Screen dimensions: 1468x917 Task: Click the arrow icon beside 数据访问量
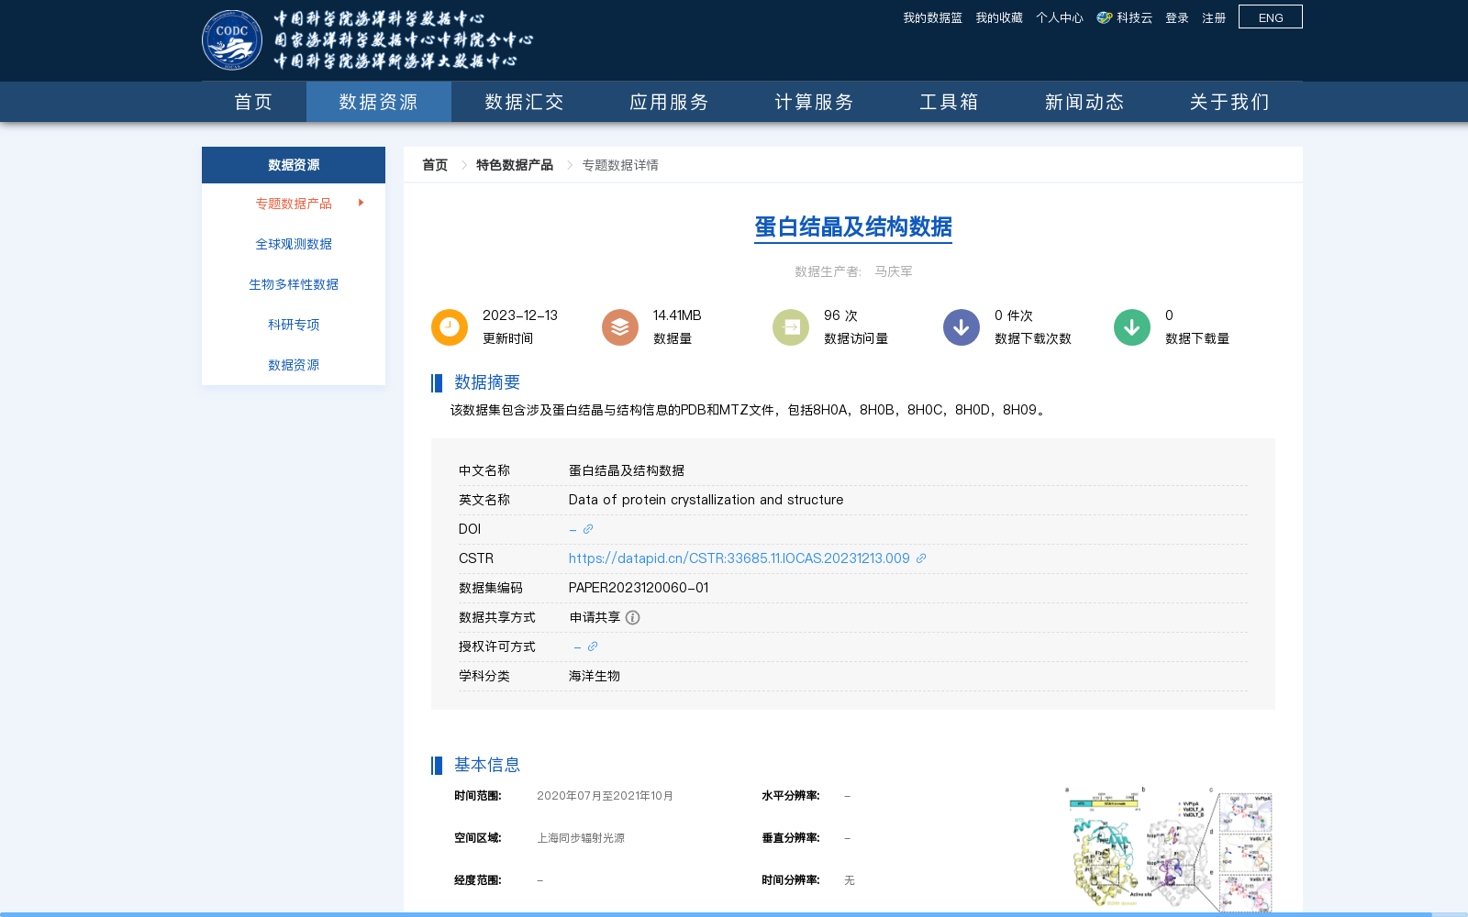tap(790, 326)
